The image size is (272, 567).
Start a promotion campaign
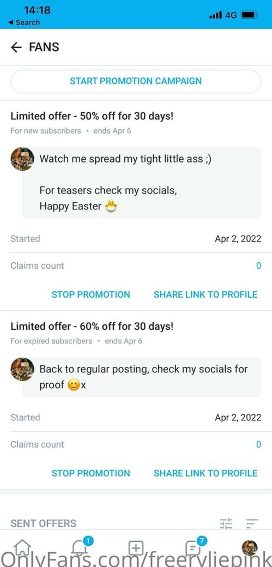tap(136, 81)
